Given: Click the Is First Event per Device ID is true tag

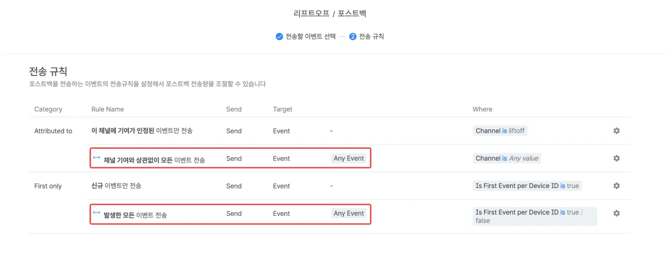Looking at the screenshot, I should coord(527,186).
